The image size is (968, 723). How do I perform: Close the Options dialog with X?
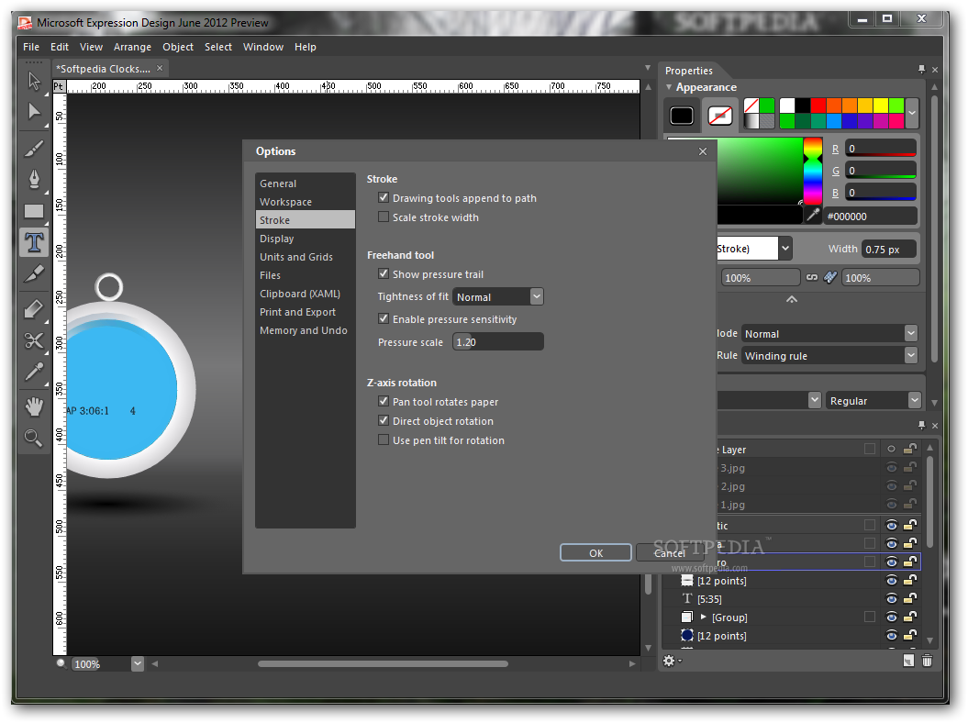tap(703, 151)
